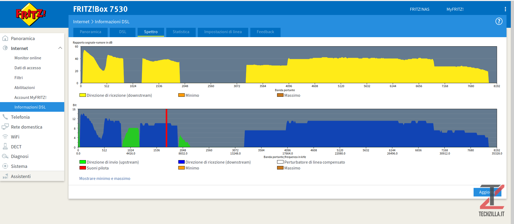The width and height of the screenshot is (514, 224).
Task: Click the Rete domestica network icon
Action: 5,127
